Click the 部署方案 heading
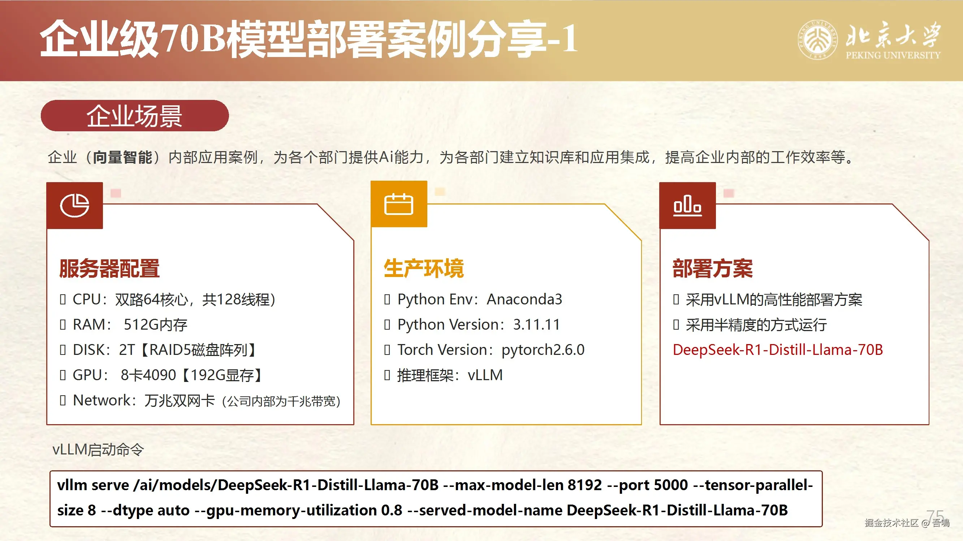The image size is (963, 541). 713,268
